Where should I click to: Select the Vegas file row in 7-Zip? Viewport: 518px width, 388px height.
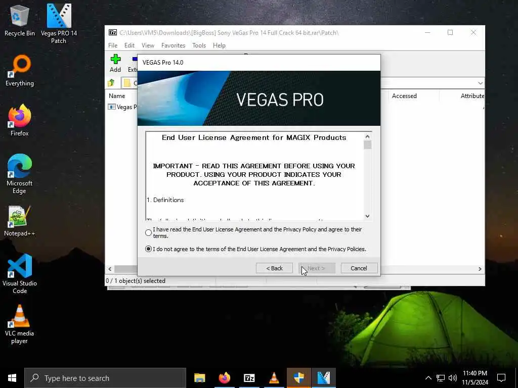click(x=122, y=107)
